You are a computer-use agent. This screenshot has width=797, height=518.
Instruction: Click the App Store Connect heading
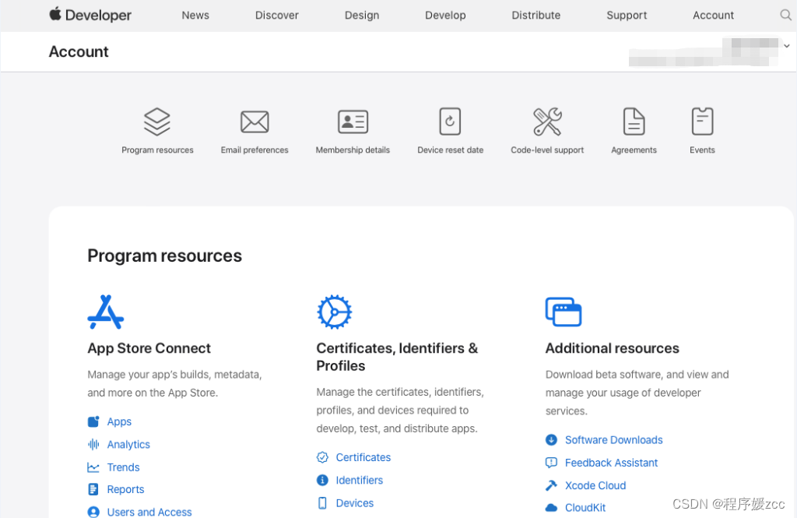[x=149, y=348]
